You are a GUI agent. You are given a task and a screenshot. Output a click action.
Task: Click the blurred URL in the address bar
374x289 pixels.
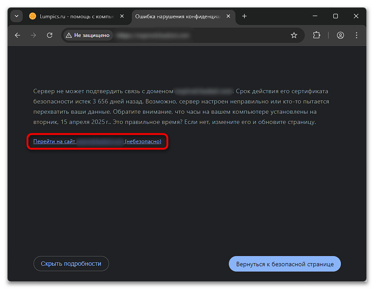click(x=153, y=36)
